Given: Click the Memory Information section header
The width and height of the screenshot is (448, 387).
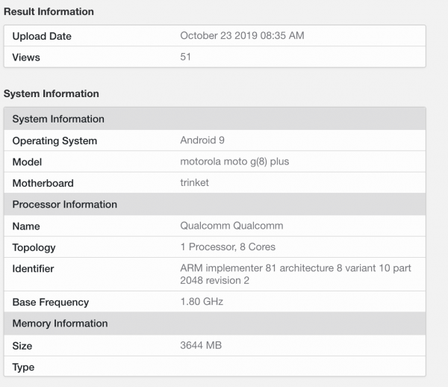Looking at the screenshot, I should point(60,323).
